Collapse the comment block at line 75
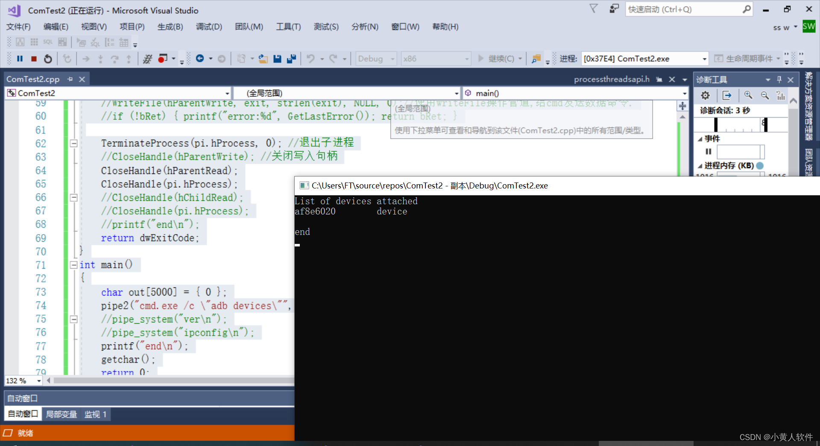The image size is (820, 446). (x=73, y=319)
